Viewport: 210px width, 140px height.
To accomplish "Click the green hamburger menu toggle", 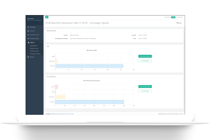I will [x=47, y=17].
